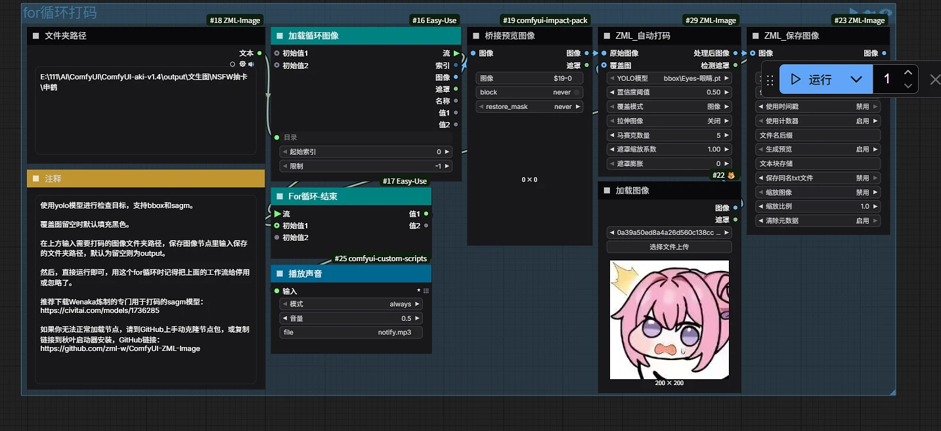Increase 起始索引 with its right arrow

click(x=447, y=152)
